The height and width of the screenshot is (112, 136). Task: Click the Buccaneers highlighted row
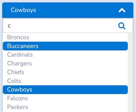(x=65, y=46)
